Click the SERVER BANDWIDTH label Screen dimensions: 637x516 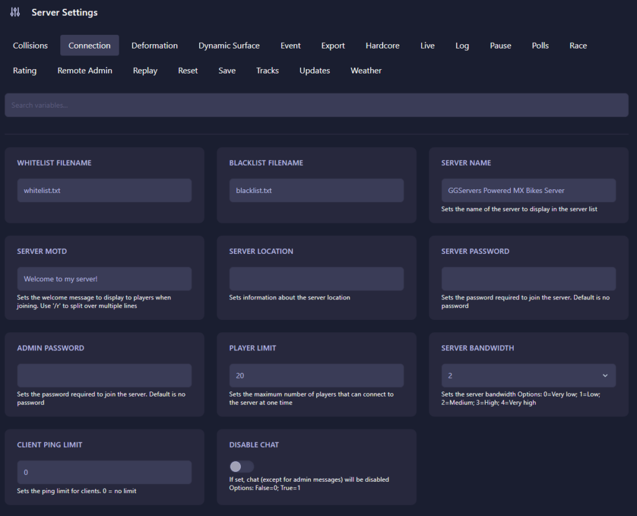[x=478, y=348]
